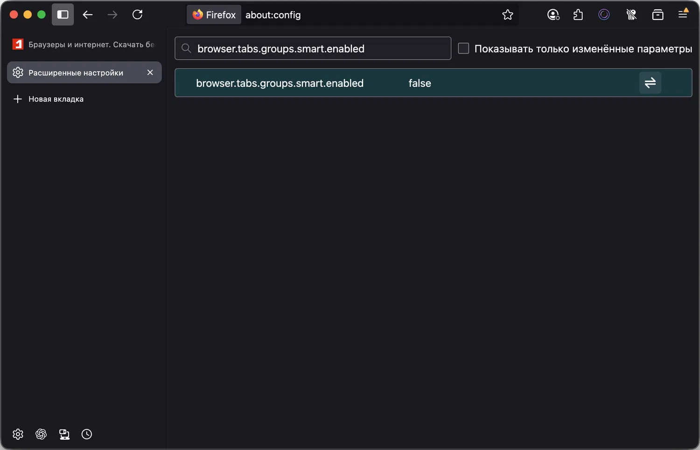Click the preference search input field
The height and width of the screenshot is (450, 700).
point(317,48)
